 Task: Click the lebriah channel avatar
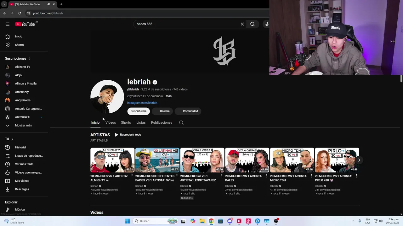pyautogui.click(x=107, y=97)
